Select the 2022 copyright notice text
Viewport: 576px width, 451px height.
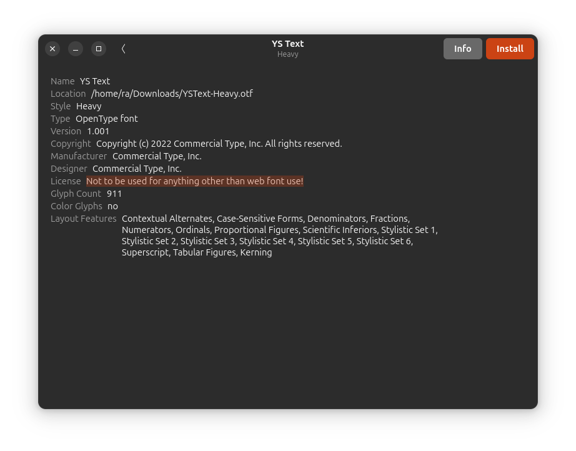(x=219, y=144)
